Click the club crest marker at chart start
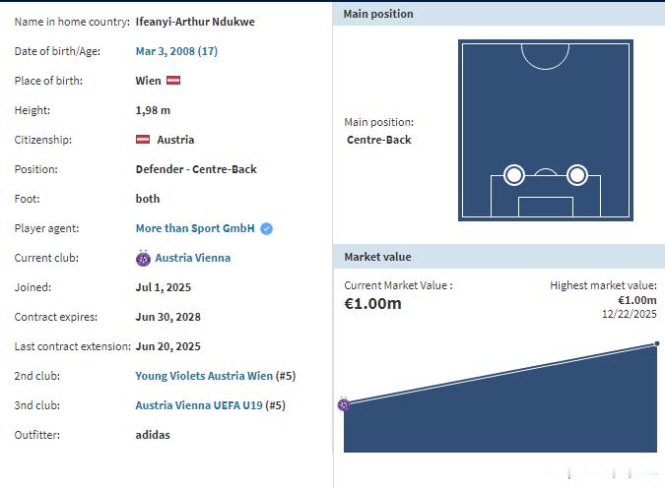The height and width of the screenshot is (488, 665). coord(344,403)
